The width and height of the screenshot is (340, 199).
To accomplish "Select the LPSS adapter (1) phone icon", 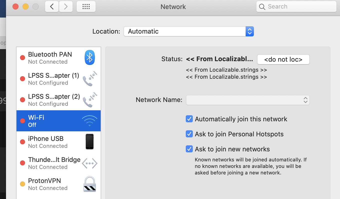I will coord(90,78).
